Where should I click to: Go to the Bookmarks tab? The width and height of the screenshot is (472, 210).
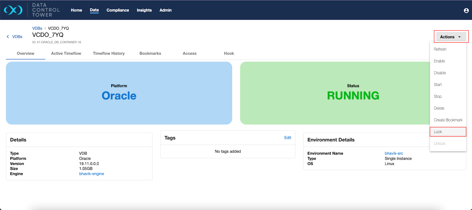[x=150, y=54]
